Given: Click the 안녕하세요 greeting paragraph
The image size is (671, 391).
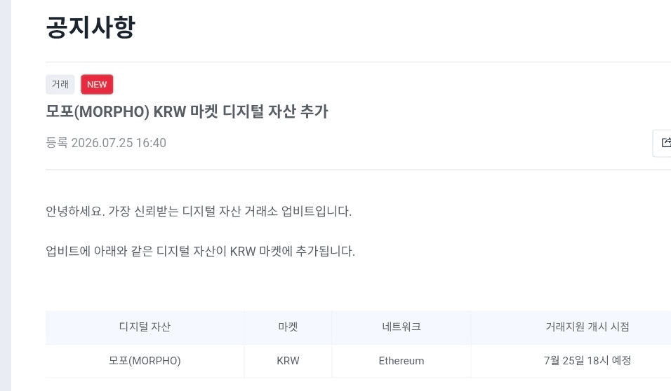Looking at the screenshot, I should 199,211.
